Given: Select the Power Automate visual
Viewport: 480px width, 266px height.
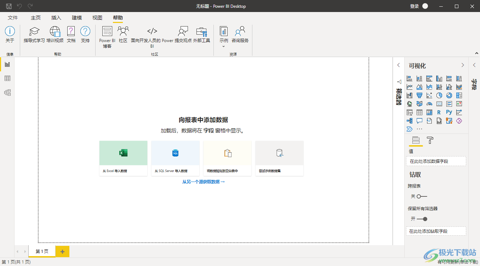Looking at the screenshot, I should [x=410, y=129].
